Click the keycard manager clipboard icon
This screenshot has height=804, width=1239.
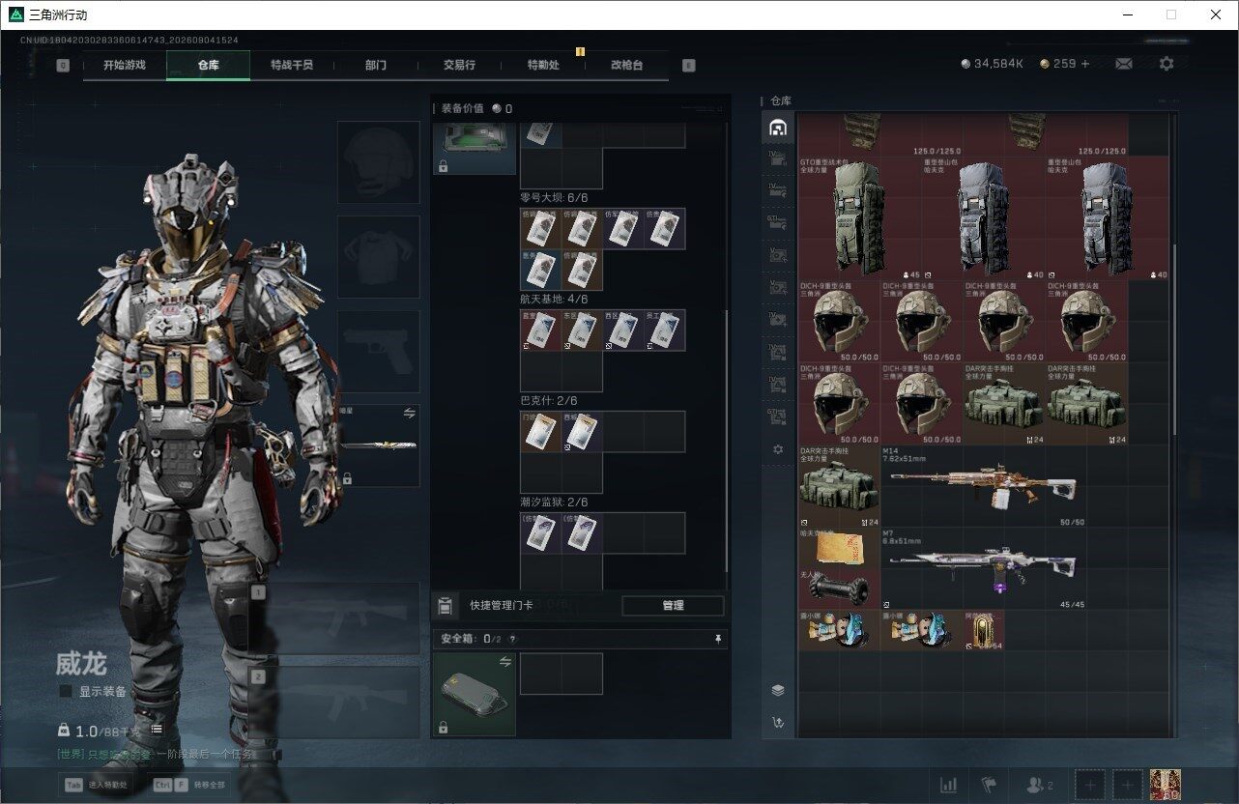coord(445,606)
